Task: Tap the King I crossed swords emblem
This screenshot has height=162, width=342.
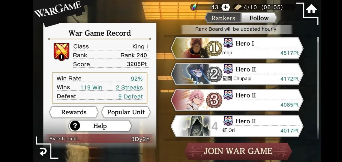Action: click(x=61, y=52)
